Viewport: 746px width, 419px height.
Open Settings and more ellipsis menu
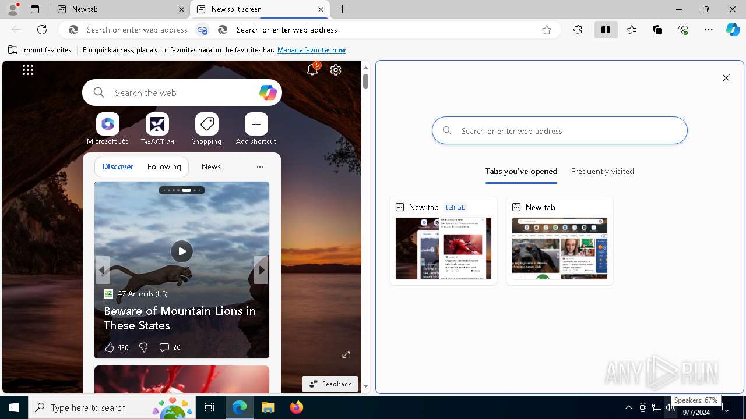point(709,30)
